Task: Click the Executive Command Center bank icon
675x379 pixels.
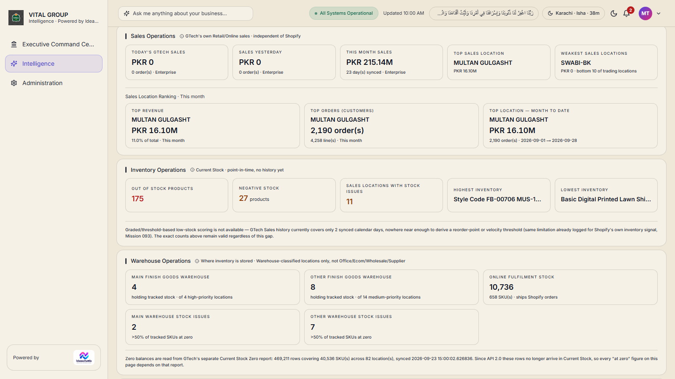Action: click(14, 44)
